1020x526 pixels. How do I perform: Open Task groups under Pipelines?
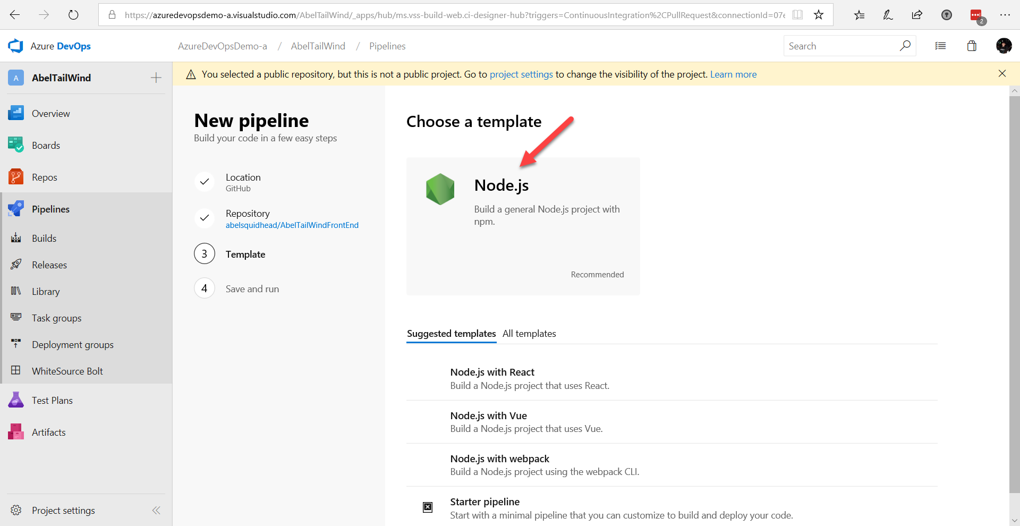tap(86, 318)
